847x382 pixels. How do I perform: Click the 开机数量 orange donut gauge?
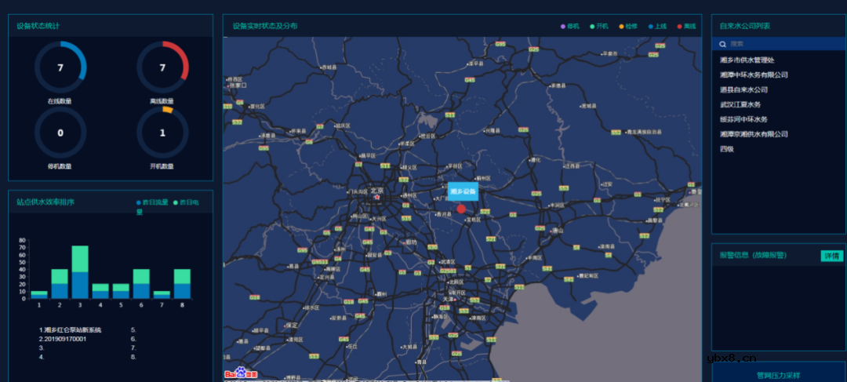click(x=162, y=133)
